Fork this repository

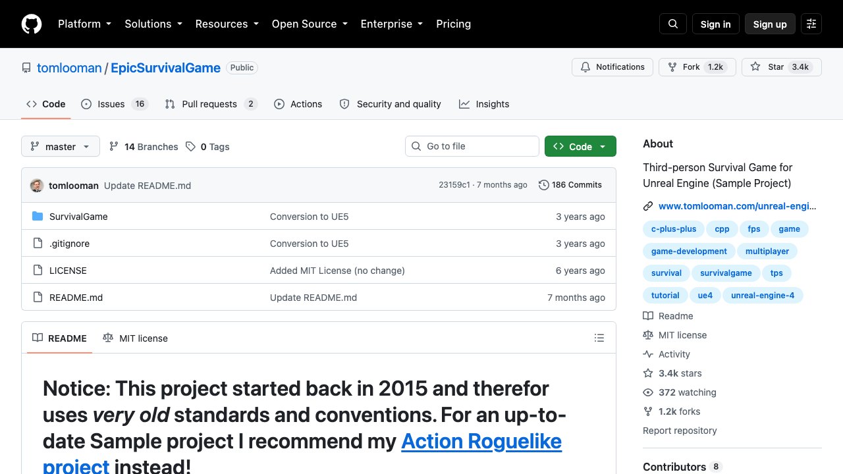pyautogui.click(x=697, y=67)
